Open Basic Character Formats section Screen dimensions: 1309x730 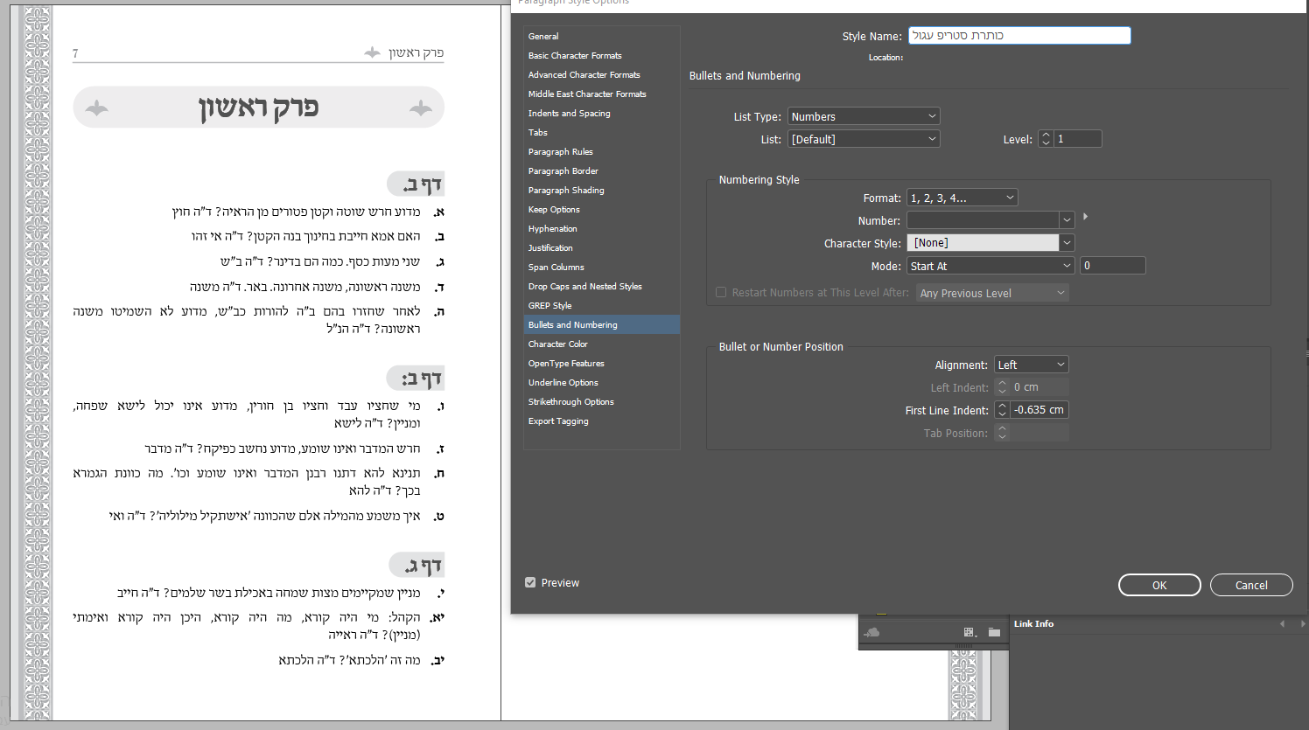(602, 56)
